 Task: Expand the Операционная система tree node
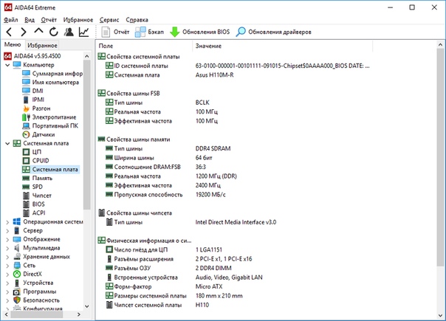click(7, 222)
